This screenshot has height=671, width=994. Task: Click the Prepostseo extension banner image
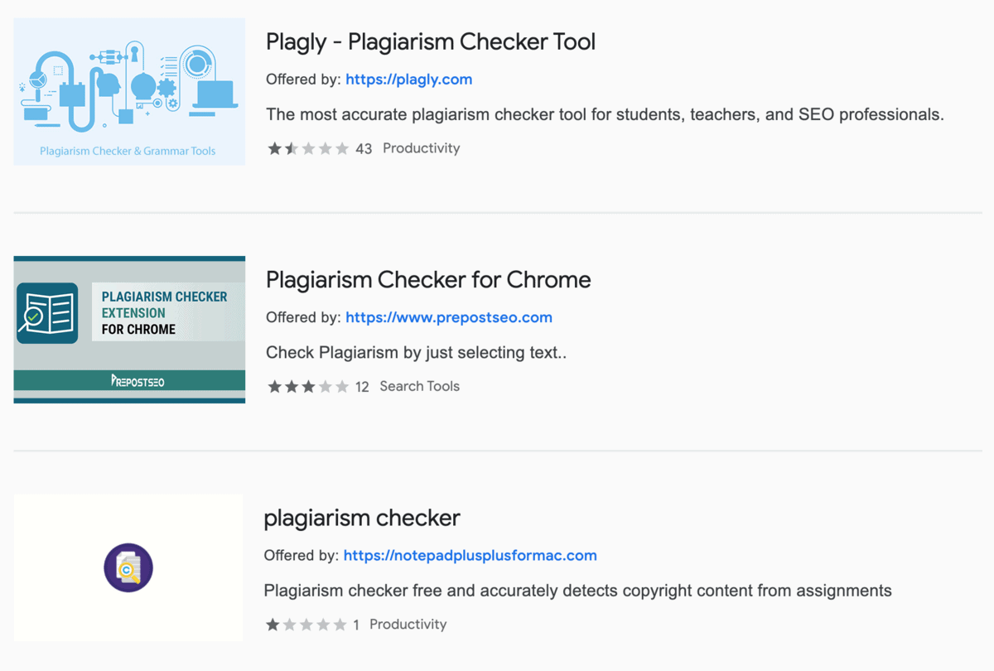click(x=128, y=328)
